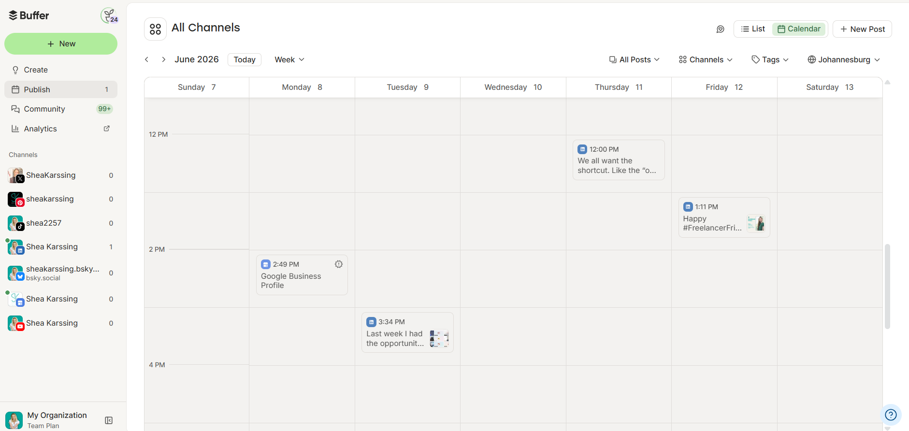The height and width of the screenshot is (431, 909).
Task: Click the June 2026 label
Action: [x=197, y=59]
